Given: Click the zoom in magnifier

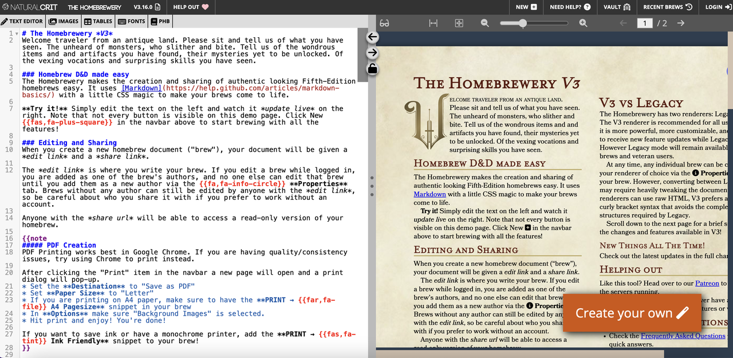Looking at the screenshot, I should tap(584, 23).
